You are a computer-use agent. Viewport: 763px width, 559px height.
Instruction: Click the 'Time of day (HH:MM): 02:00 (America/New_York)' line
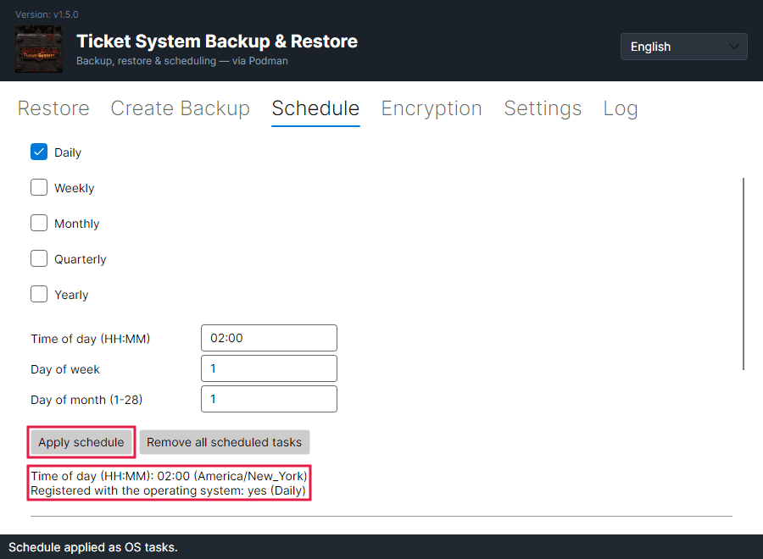pyautogui.click(x=169, y=476)
